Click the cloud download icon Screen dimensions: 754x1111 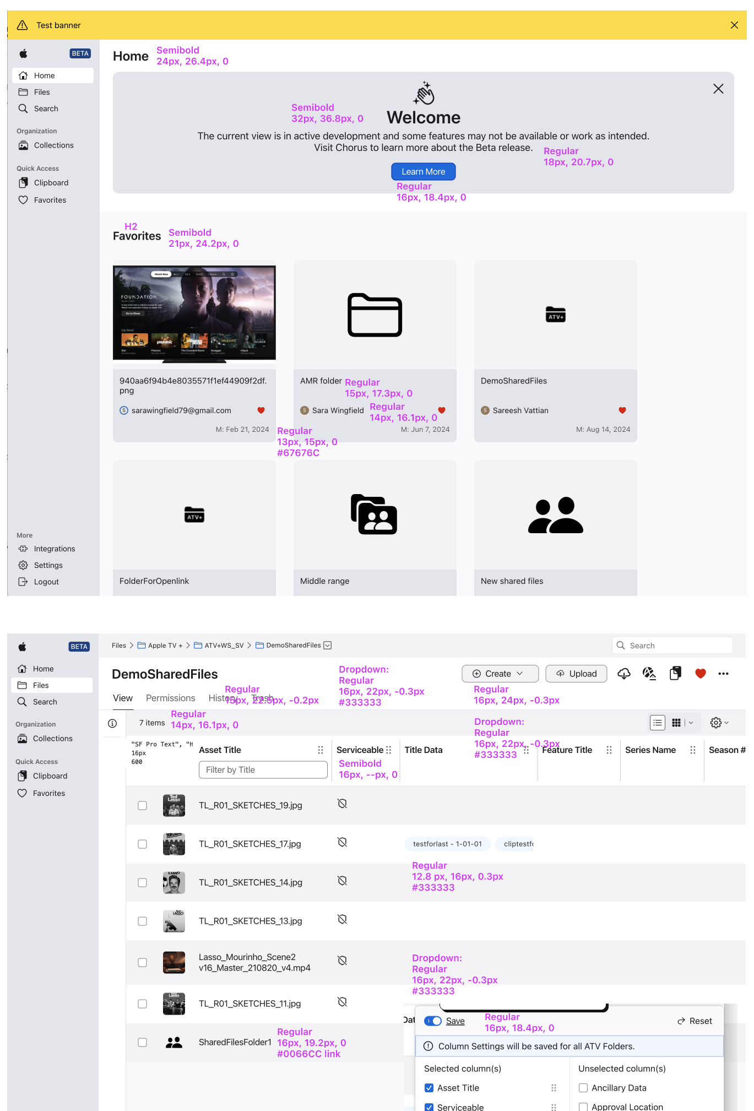point(623,674)
